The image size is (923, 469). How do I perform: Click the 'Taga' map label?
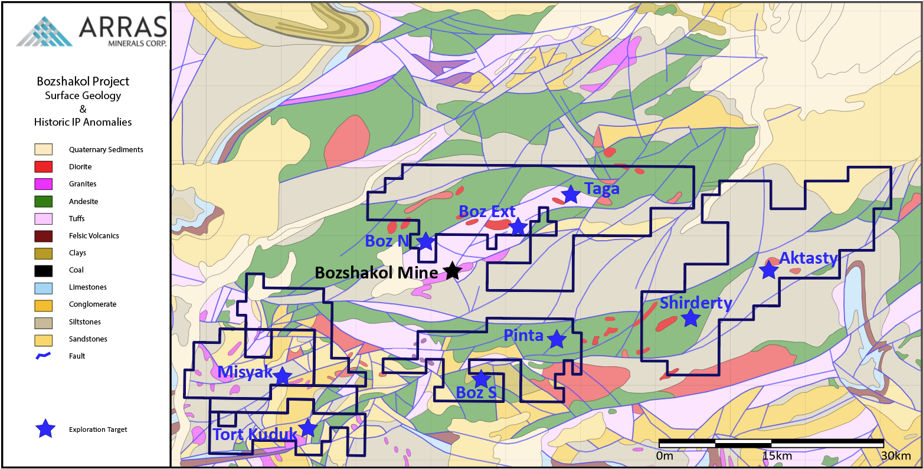602,189
